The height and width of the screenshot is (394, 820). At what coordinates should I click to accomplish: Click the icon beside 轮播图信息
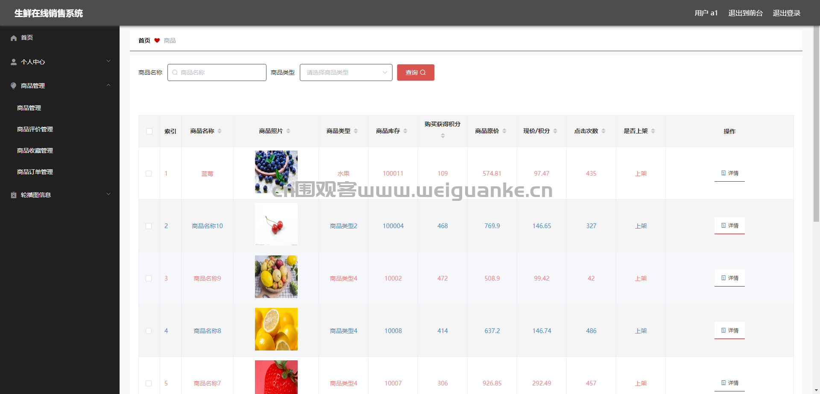(x=14, y=195)
